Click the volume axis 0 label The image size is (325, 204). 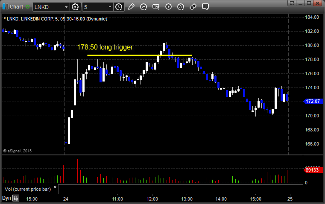pos(306,183)
